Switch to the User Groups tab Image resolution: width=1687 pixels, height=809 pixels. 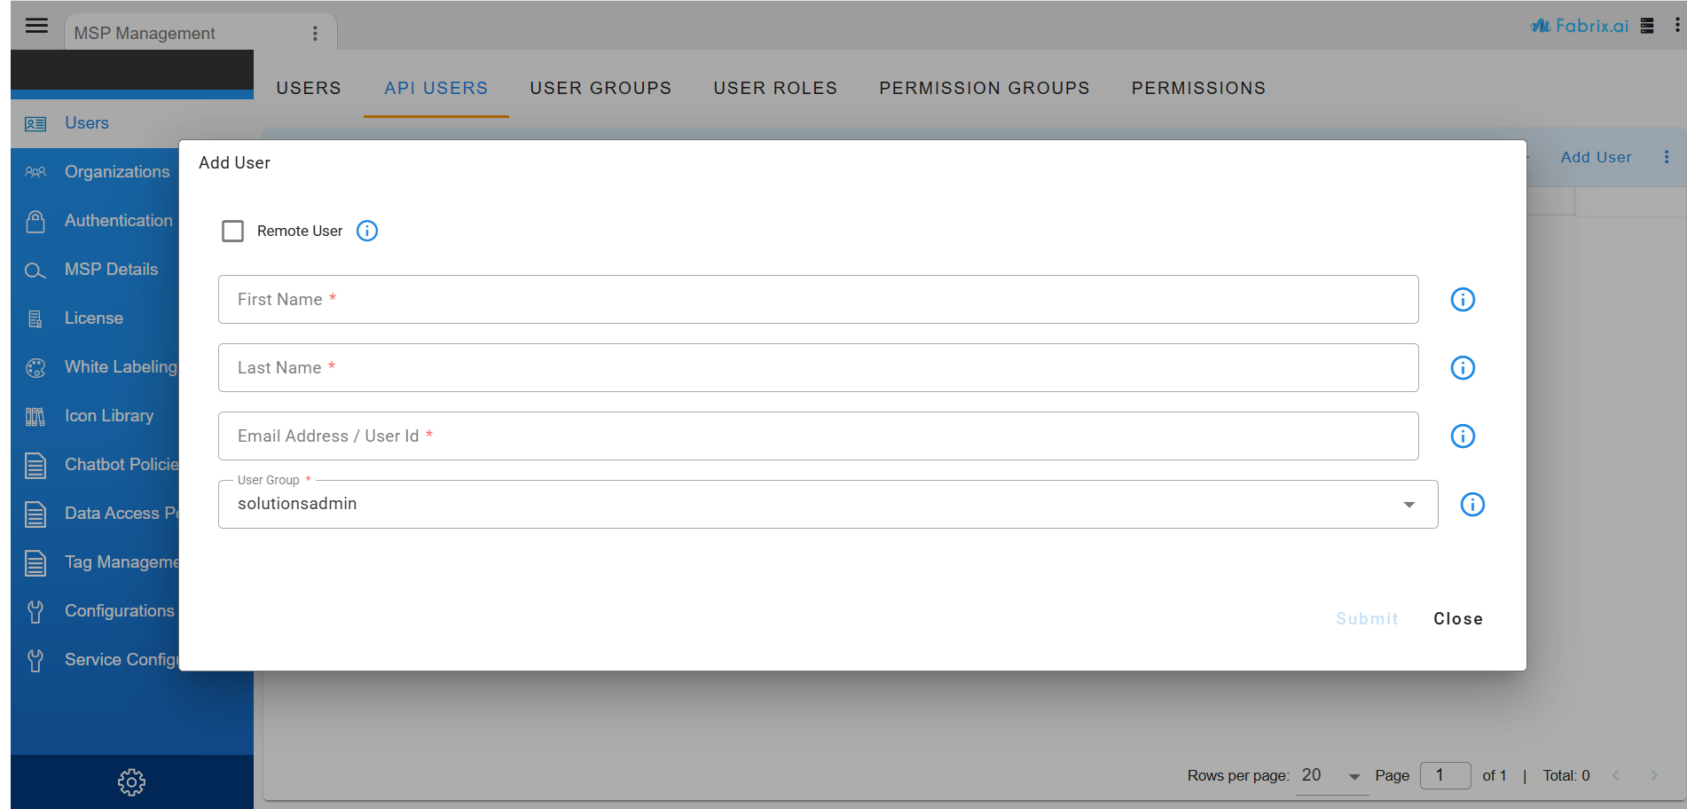pos(600,88)
